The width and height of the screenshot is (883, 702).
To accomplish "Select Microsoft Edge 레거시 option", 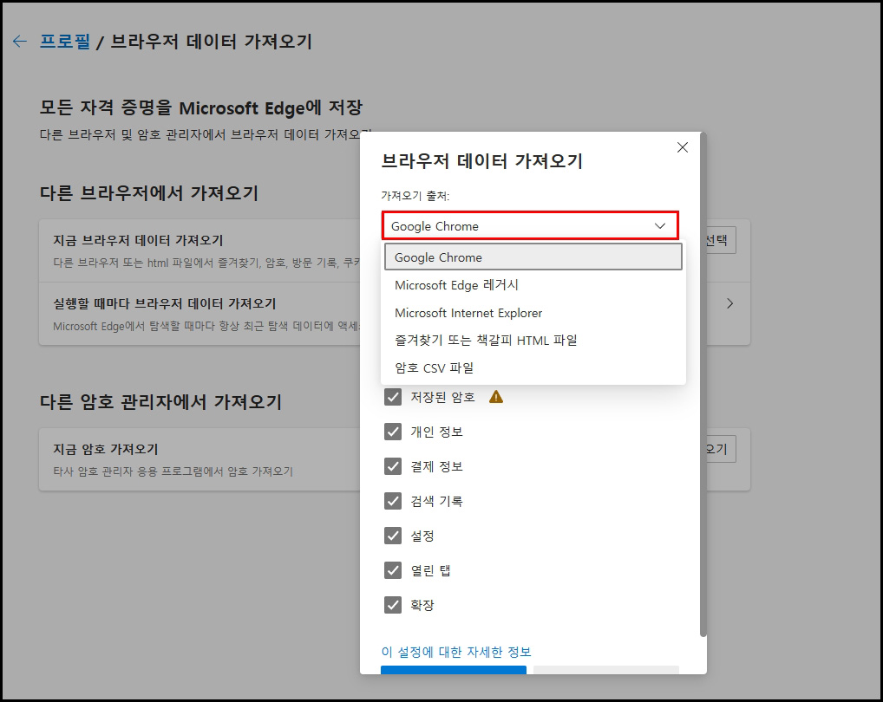I will [x=533, y=285].
